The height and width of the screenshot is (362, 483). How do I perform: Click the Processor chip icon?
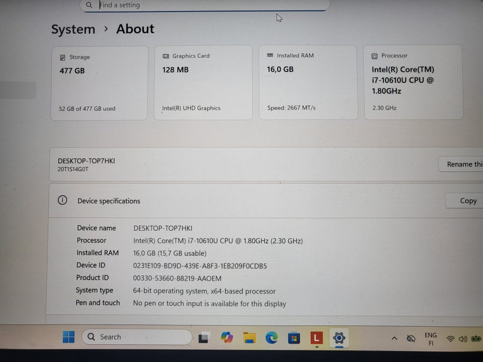[374, 56]
